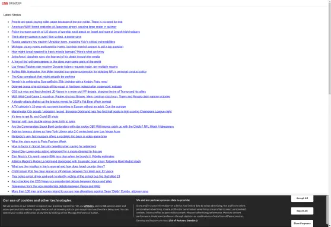The width and height of the screenshot is (331, 227).
Task: Click Accept All cookies button
Action: (x=302, y=198)
